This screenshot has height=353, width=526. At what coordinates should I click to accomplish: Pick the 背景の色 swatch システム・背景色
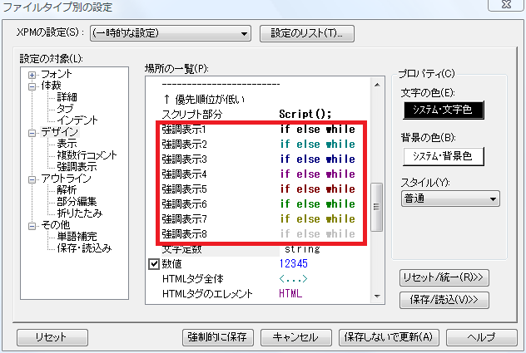point(444,156)
